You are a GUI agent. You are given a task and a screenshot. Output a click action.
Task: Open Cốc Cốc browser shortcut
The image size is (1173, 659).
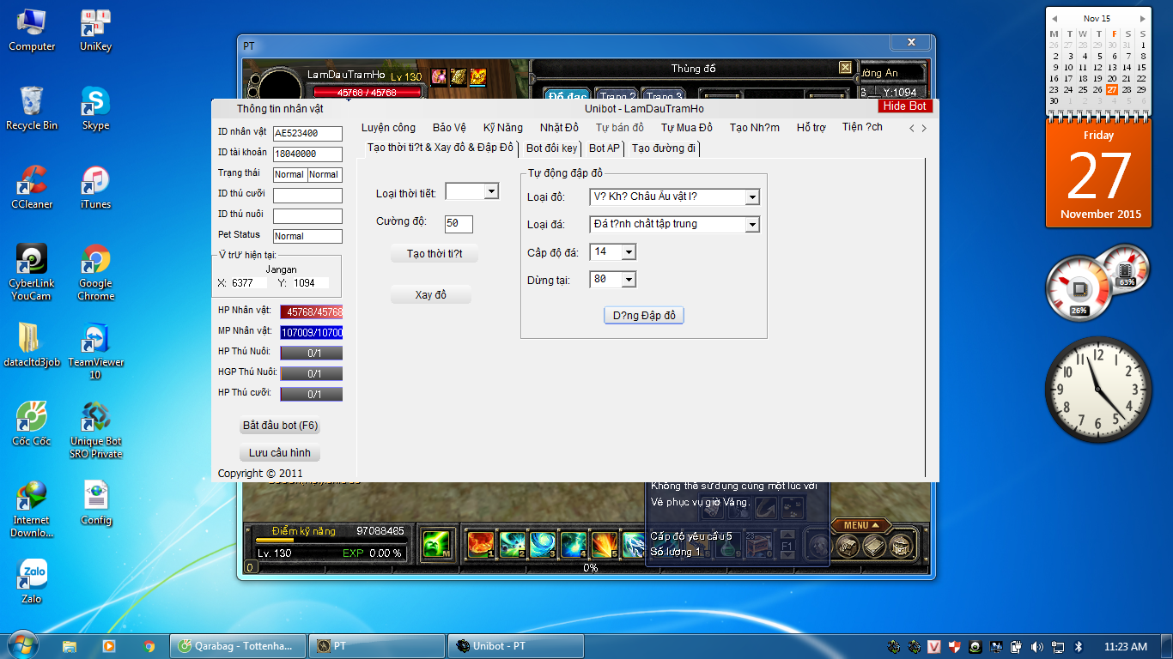(x=32, y=424)
